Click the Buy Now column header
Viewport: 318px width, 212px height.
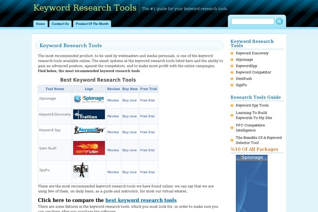click(x=130, y=89)
